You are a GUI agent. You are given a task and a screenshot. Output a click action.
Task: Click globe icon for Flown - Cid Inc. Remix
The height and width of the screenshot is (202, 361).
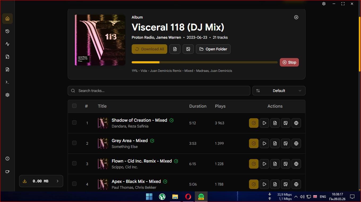[296, 164]
